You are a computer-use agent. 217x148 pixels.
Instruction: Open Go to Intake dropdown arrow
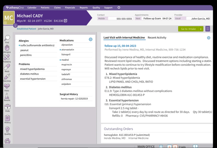coord(201,29)
